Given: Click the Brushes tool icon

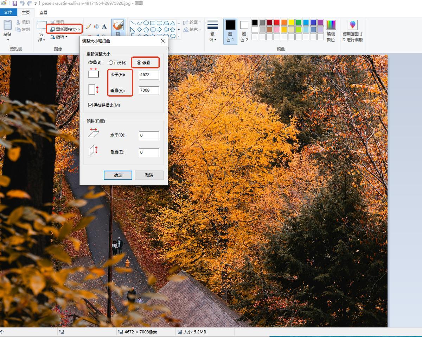Looking at the screenshot, I should 118,25.
